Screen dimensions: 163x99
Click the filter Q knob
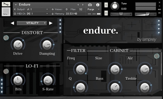coord(81,87)
